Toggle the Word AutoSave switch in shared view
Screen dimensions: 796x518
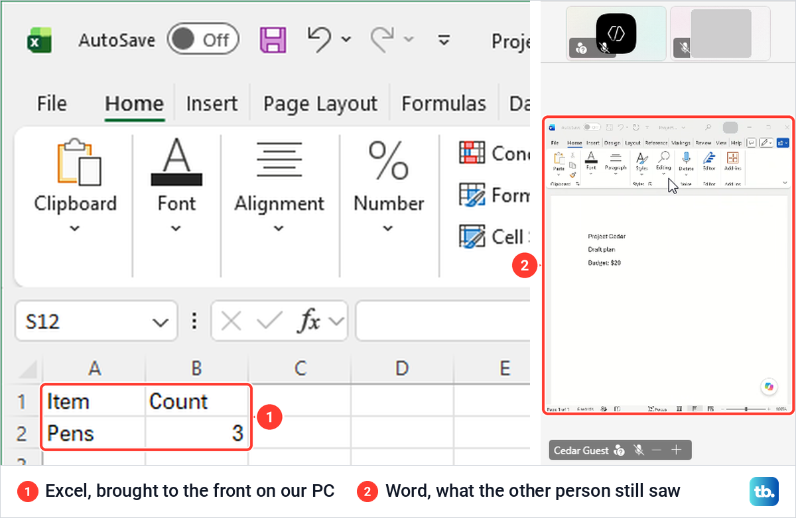592,127
